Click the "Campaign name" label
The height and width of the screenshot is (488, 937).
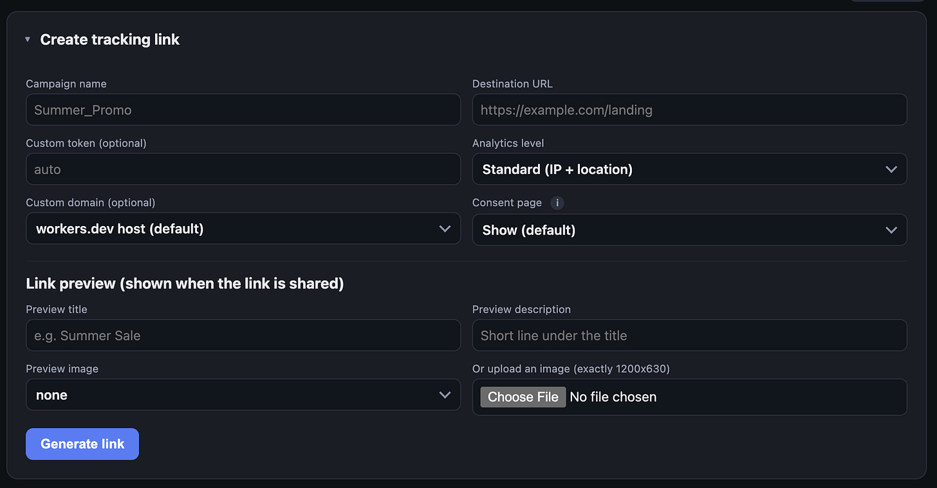66,84
